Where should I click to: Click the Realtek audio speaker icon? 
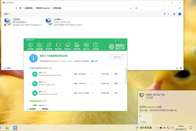coord(35,74)
